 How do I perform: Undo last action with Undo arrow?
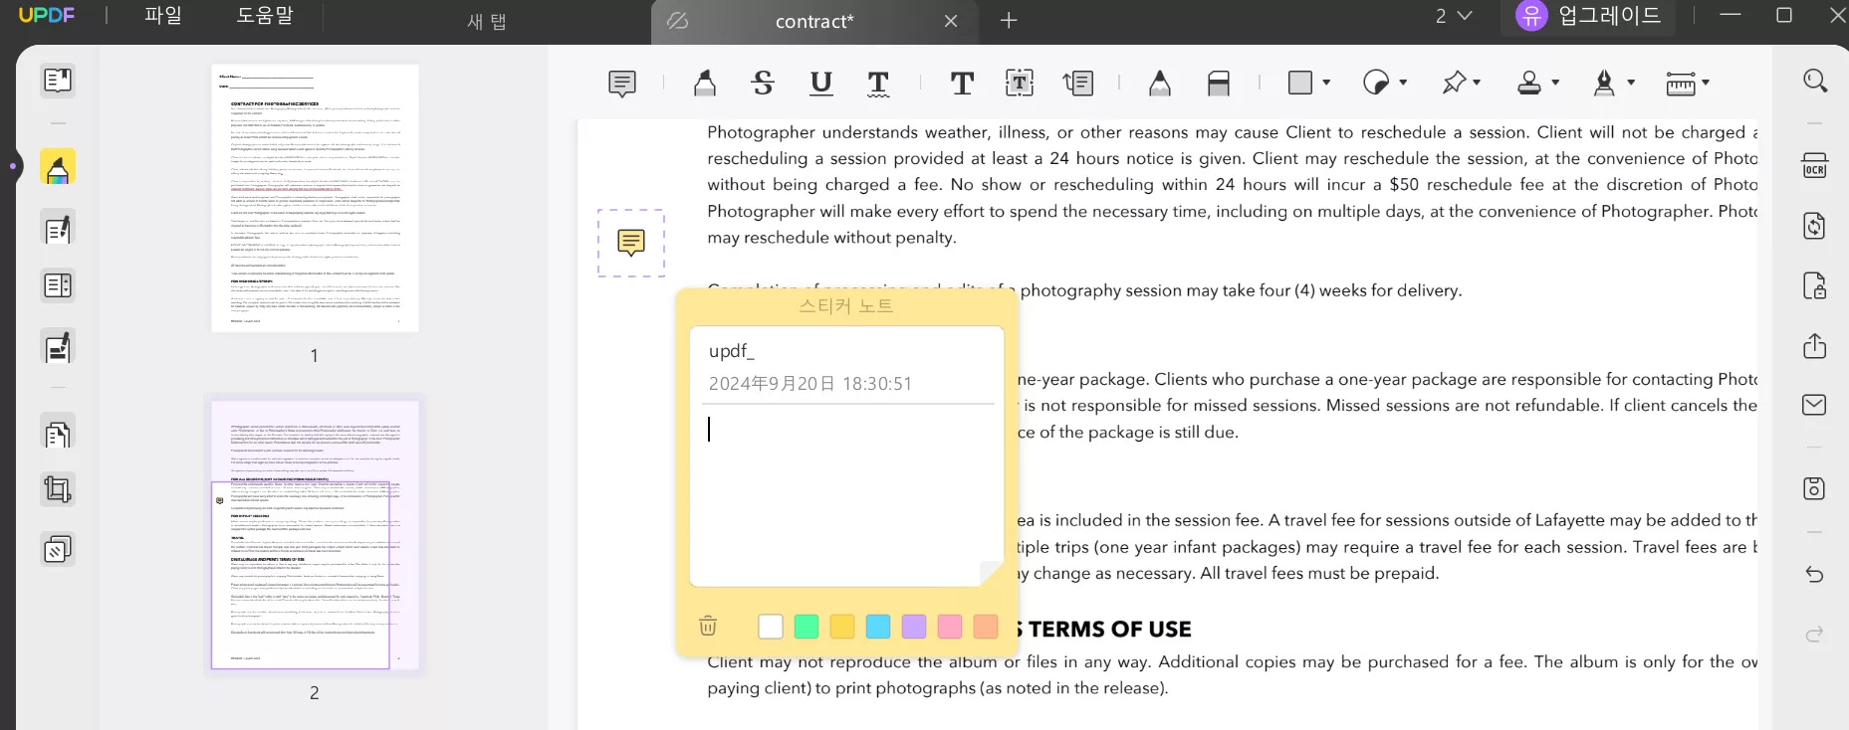(1815, 575)
